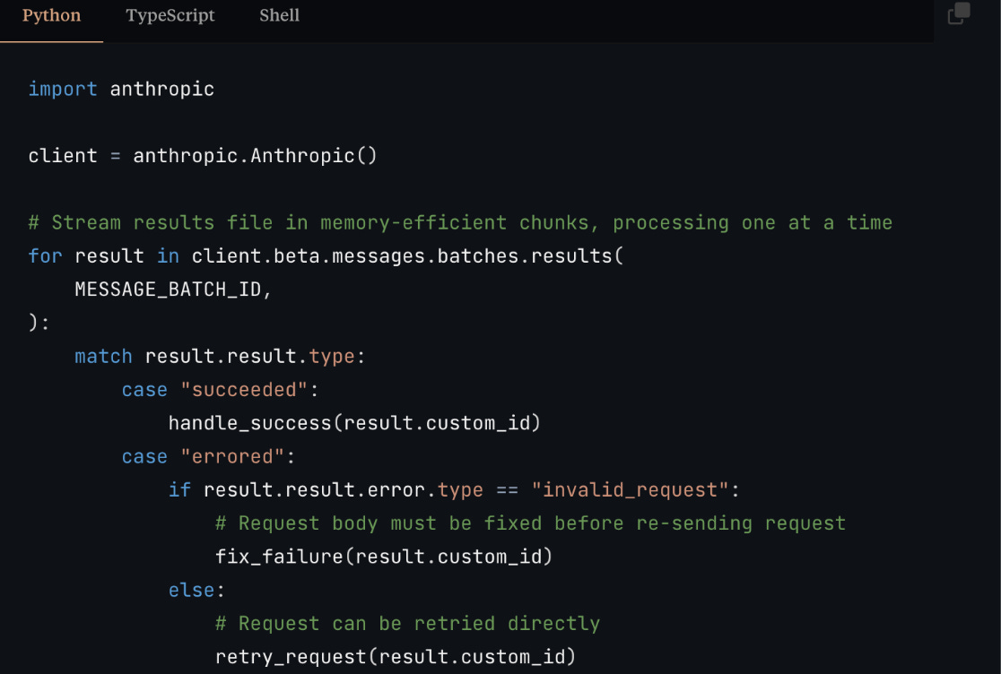Screen dimensions: 1001x674
Task: Switch to the TypeScript tab
Action: [x=170, y=15]
